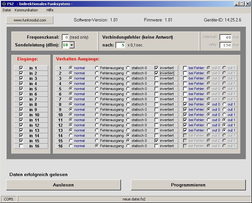
Task: Check invertiert for output 3
Action: [x=156, y=78]
